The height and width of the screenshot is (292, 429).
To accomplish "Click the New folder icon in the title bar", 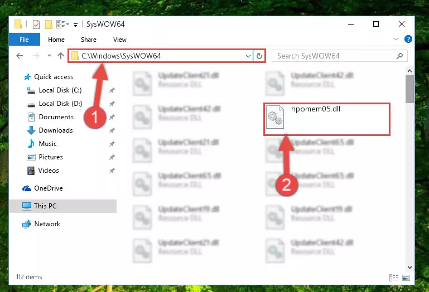I will 49,25.
